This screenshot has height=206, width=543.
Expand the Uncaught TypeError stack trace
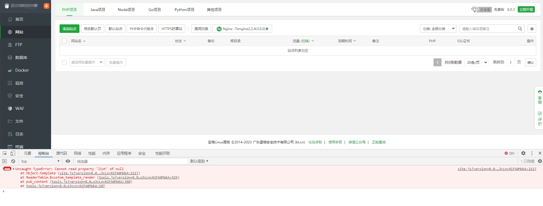[x=14, y=169]
